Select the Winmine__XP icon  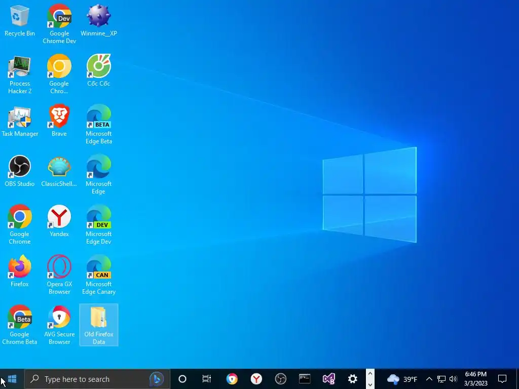(99, 20)
